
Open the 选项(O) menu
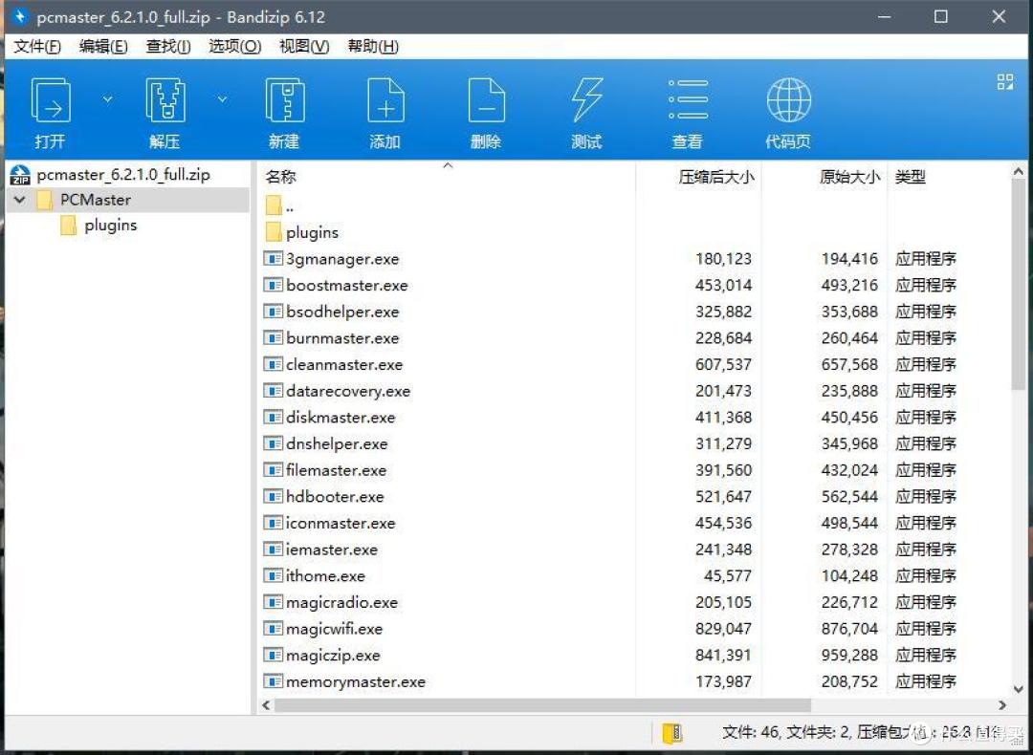(234, 46)
